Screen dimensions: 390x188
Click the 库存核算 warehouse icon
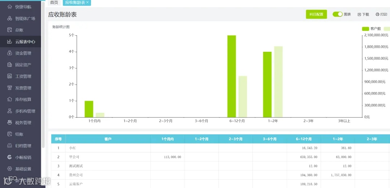click(10, 99)
